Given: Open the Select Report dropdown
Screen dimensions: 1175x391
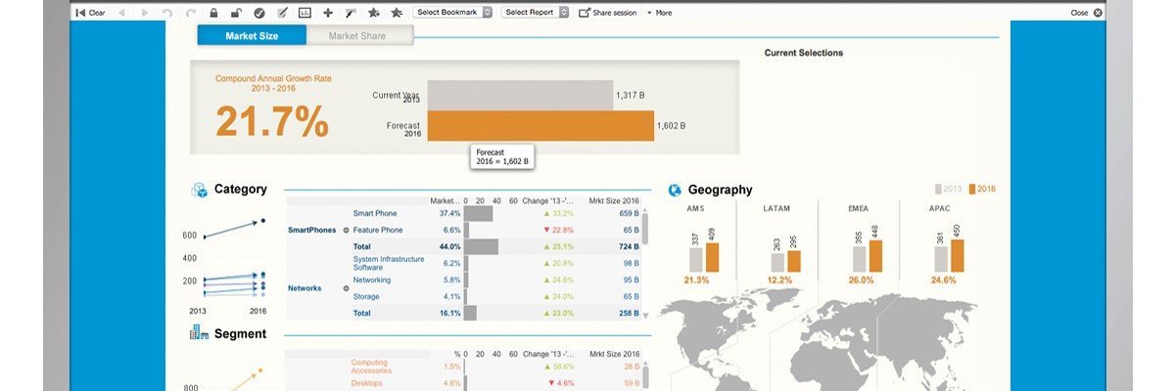Looking at the screenshot, I should [x=535, y=13].
